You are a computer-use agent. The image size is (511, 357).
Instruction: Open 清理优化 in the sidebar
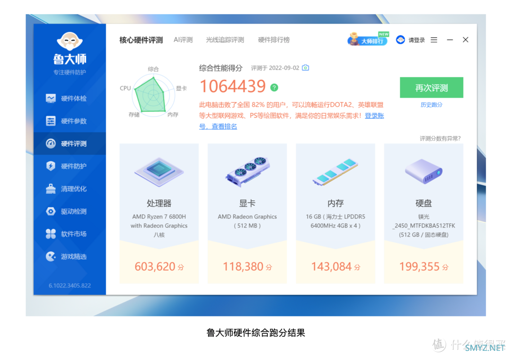(x=70, y=188)
